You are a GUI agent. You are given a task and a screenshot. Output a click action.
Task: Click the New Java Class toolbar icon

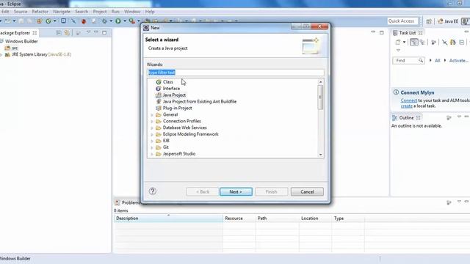(x=48, y=21)
